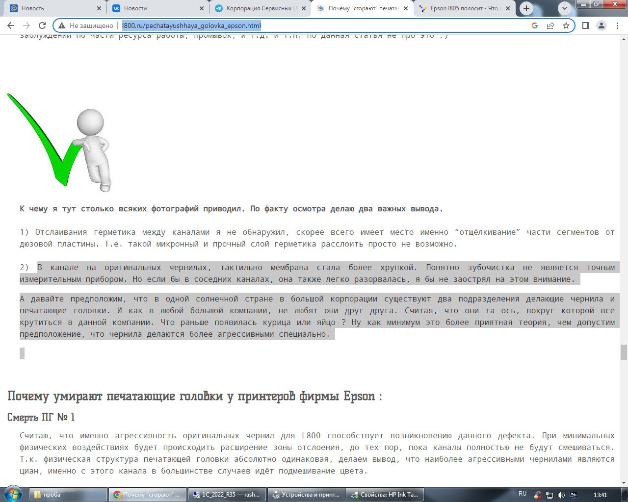Viewport: 628px width, 502px height.
Task: Click the green checkmark figure image
Action: point(60,142)
